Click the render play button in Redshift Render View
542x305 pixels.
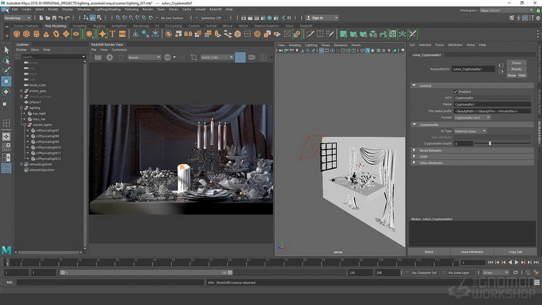[x=109, y=57]
